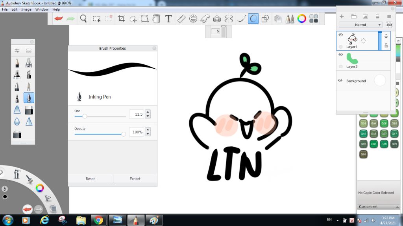Image resolution: width=403 pixels, height=226 pixels.
Task: Click Export in Brush Properties
Action: point(135,179)
